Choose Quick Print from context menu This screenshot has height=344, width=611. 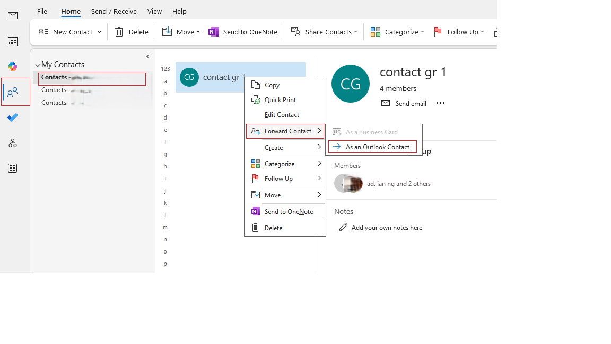point(285,100)
